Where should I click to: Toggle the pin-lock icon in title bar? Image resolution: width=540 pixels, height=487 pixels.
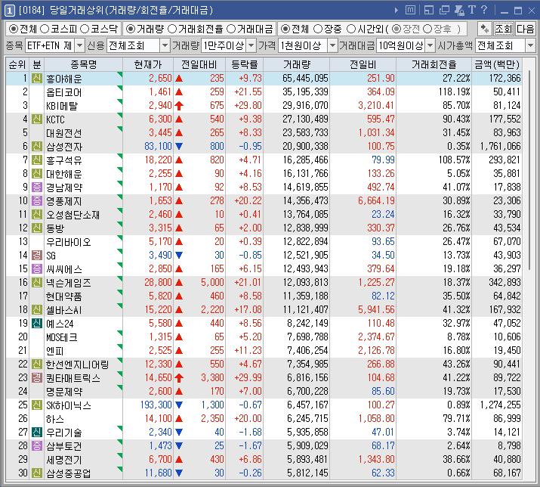459,11
